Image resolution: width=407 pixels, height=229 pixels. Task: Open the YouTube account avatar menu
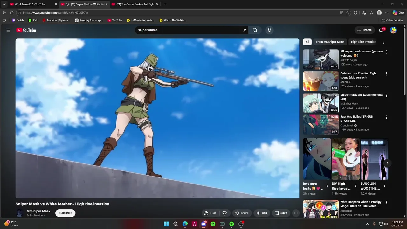click(x=393, y=30)
